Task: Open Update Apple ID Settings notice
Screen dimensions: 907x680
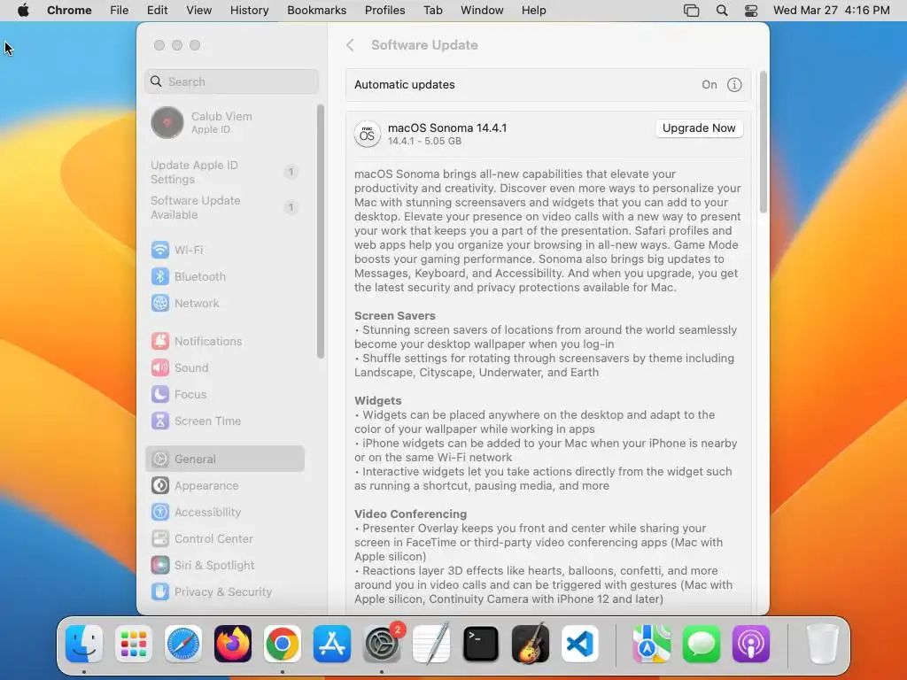Action: 224,173
